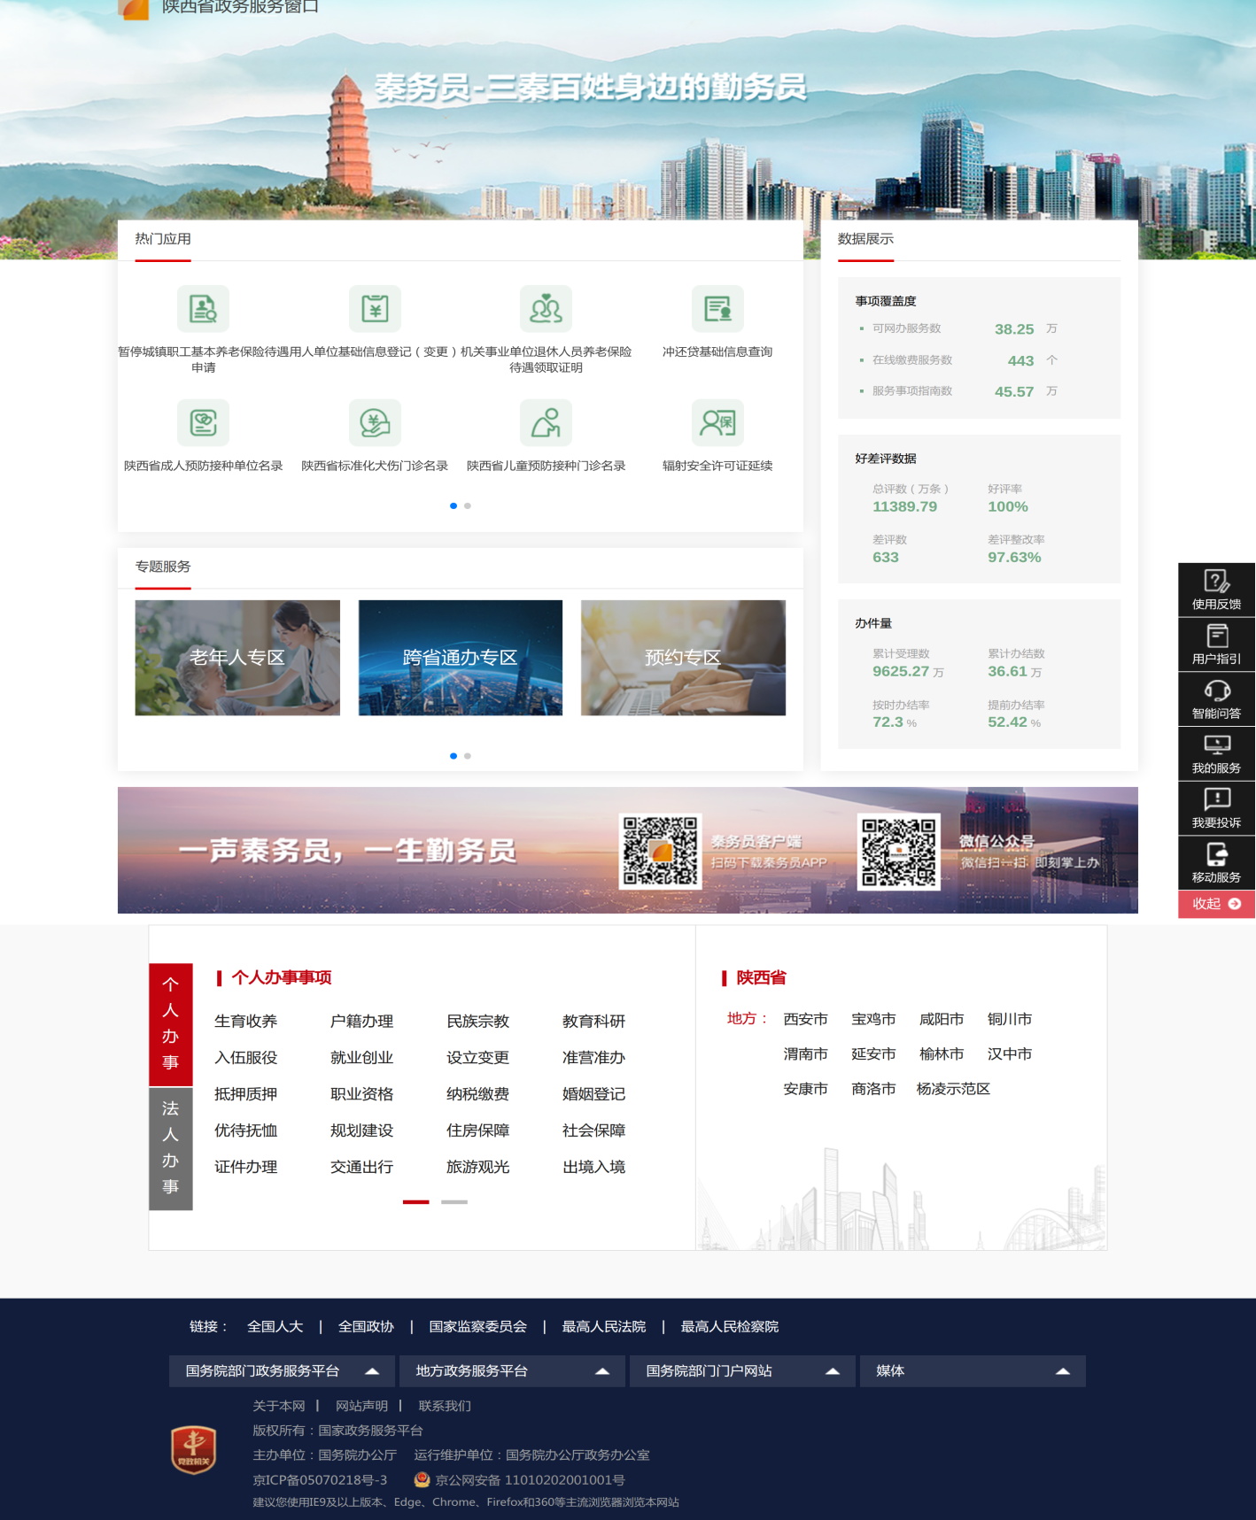The width and height of the screenshot is (1256, 1520).
Task: Select 汉中市 region link
Action: coord(1010,1053)
